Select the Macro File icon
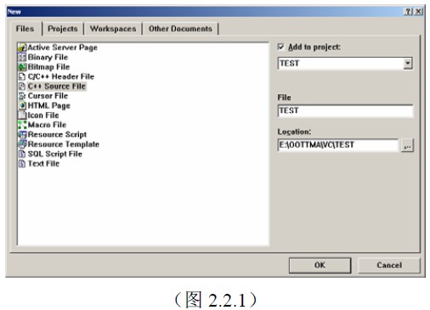 click(22, 125)
